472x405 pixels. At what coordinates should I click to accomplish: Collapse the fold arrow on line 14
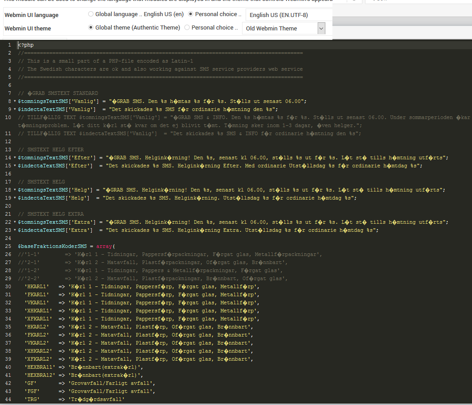(15, 158)
